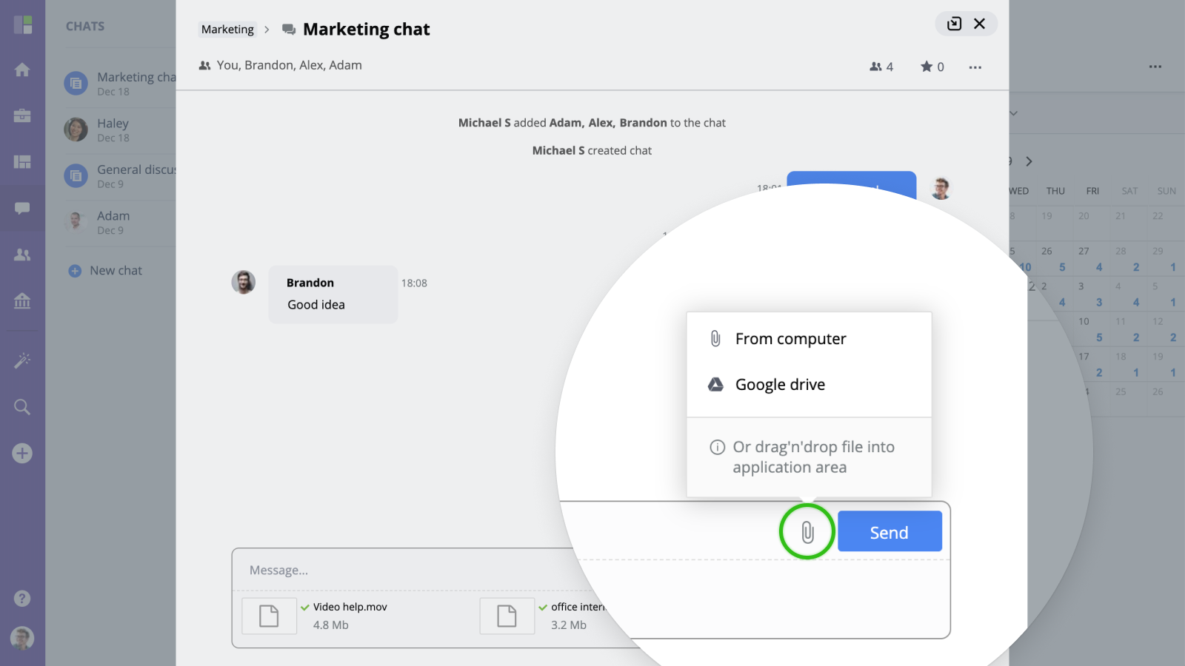Image resolution: width=1185 pixels, height=666 pixels.
Task: Open the briefcase projects icon in sidebar
Action: point(22,115)
